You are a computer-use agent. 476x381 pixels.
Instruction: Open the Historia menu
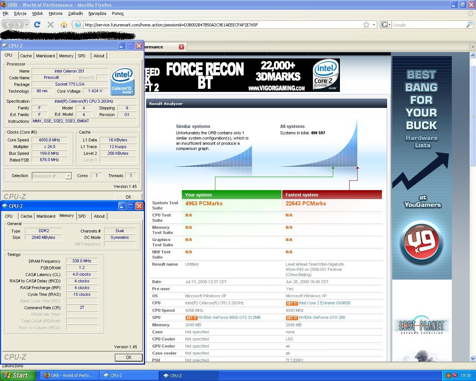point(55,13)
